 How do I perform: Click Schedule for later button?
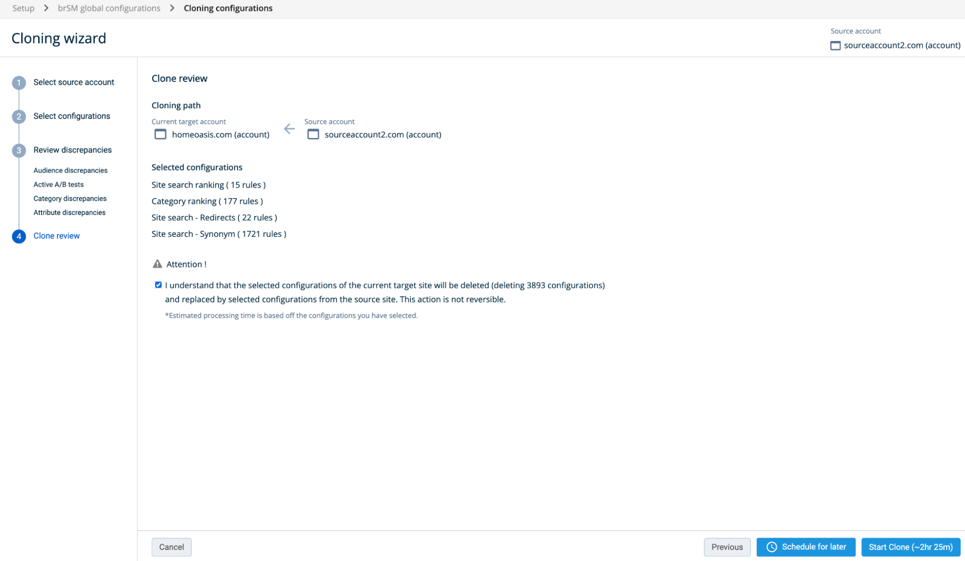tap(806, 547)
